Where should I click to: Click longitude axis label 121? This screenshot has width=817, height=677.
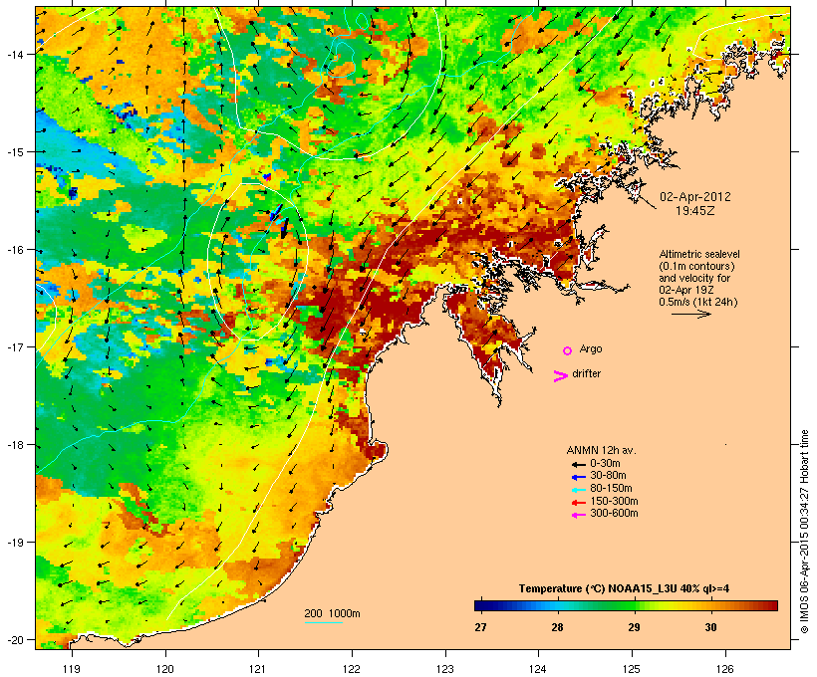pos(258,669)
